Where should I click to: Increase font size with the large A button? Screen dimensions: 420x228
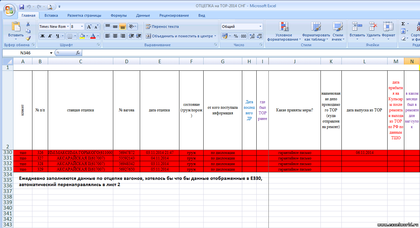[89, 27]
